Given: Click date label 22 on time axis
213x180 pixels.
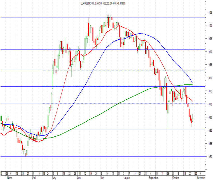Looking at the screenshot, I should coord(69,174).
